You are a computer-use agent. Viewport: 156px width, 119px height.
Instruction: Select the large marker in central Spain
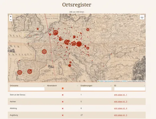click(30, 71)
